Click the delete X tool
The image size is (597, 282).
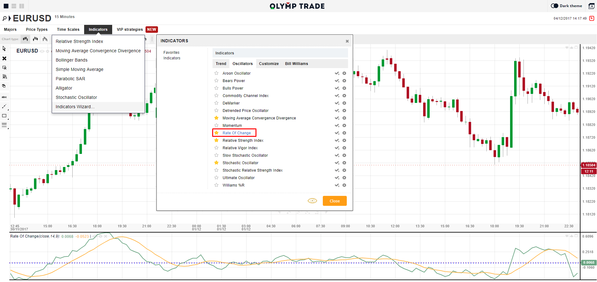tap(4, 58)
